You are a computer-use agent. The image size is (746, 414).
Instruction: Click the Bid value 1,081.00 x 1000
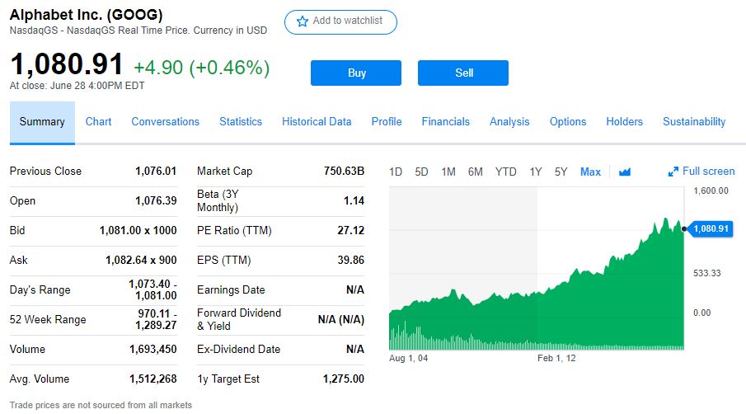(138, 230)
